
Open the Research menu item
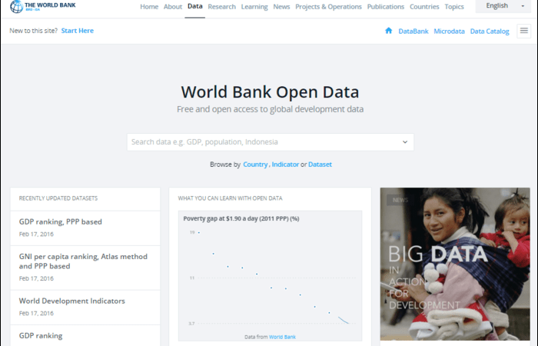(x=221, y=6)
